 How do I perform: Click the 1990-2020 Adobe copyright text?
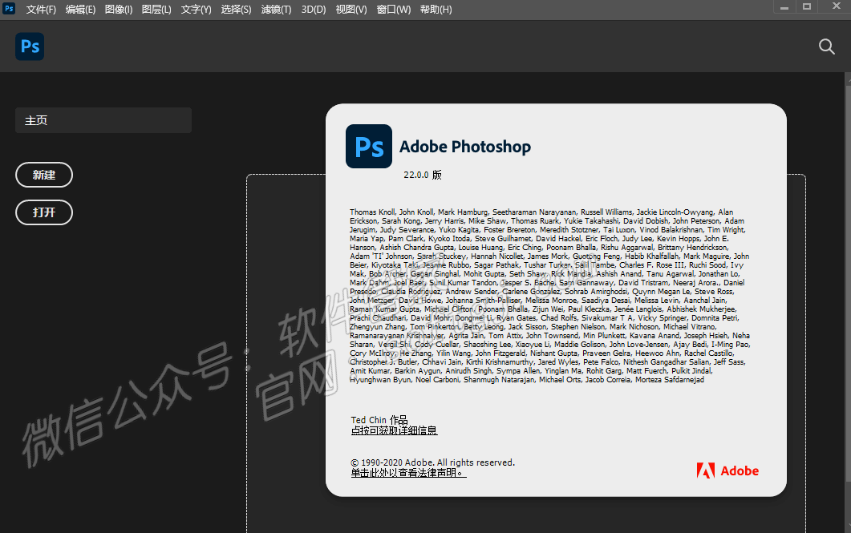tap(432, 462)
